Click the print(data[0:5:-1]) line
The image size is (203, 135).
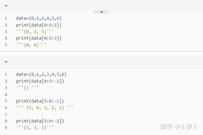pos(40,81)
